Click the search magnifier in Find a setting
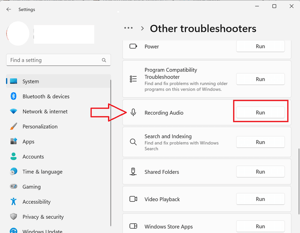 pos(104,60)
